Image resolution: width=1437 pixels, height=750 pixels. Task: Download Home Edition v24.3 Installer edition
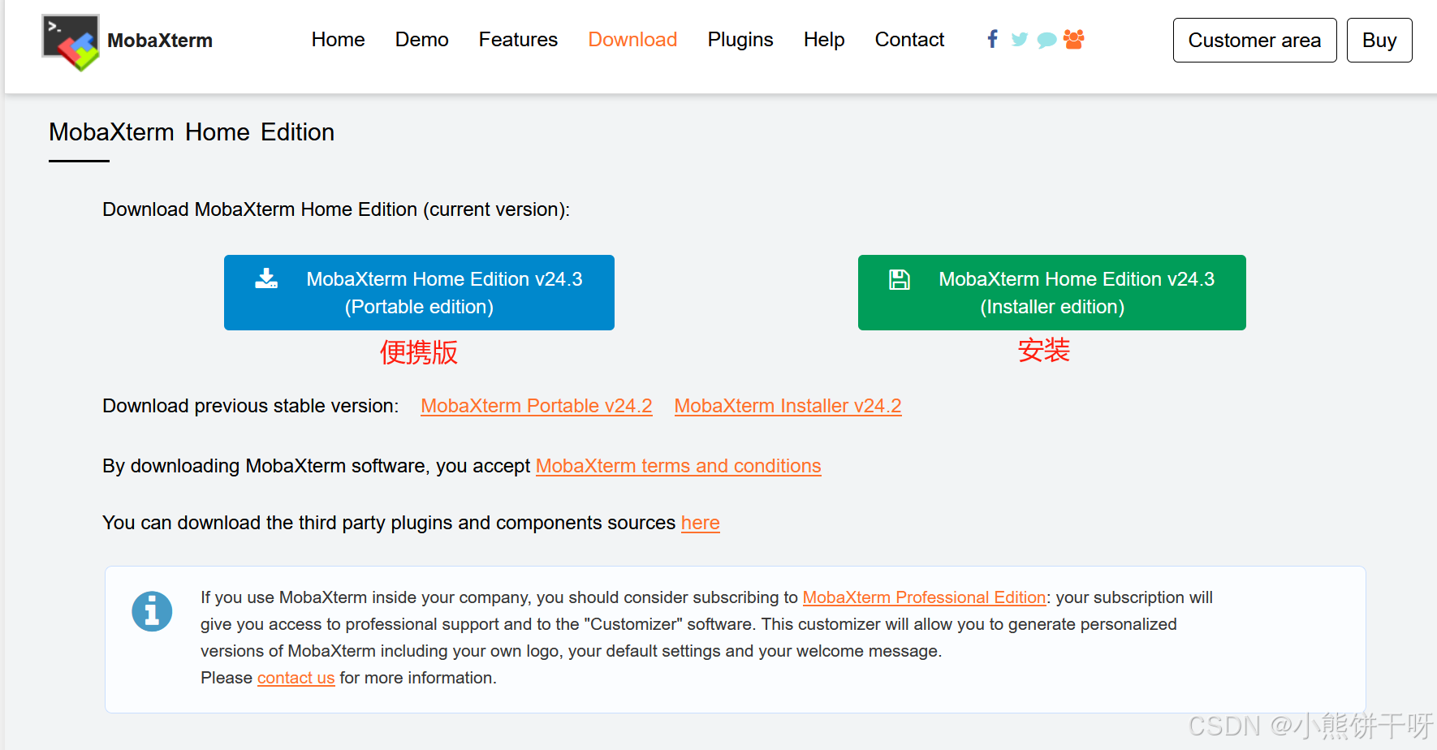[x=1051, y=292]
